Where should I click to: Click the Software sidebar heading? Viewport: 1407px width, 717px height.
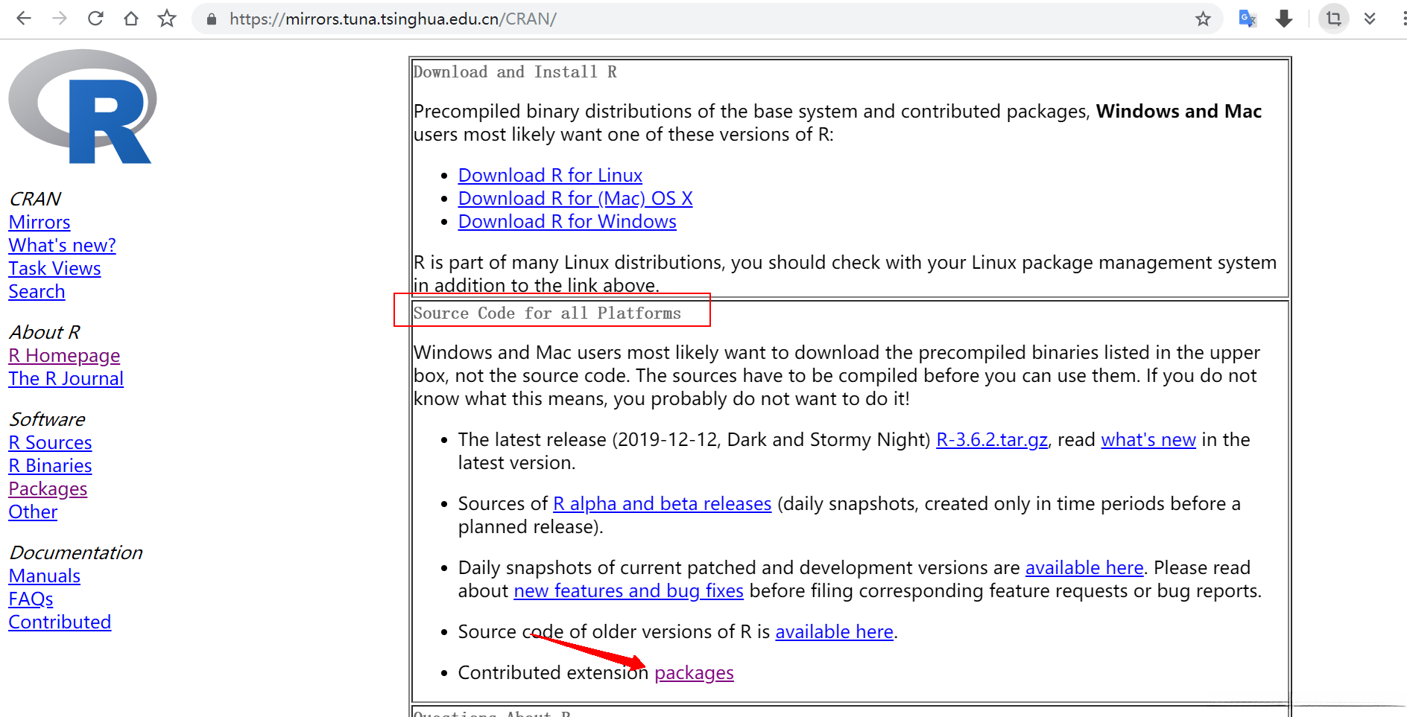point(47,419)
